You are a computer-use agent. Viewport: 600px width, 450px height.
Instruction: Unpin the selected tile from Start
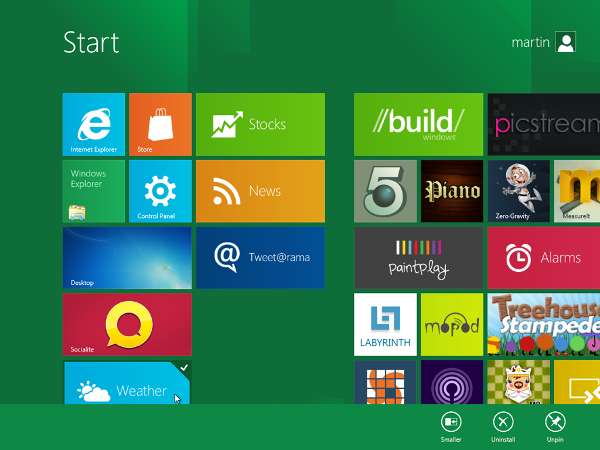click(555, 427)
